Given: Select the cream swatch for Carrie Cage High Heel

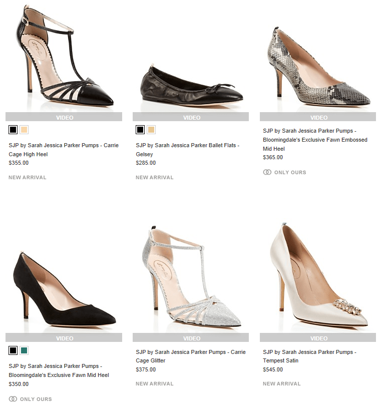Looking at the screenshot, I should [24, 129].
